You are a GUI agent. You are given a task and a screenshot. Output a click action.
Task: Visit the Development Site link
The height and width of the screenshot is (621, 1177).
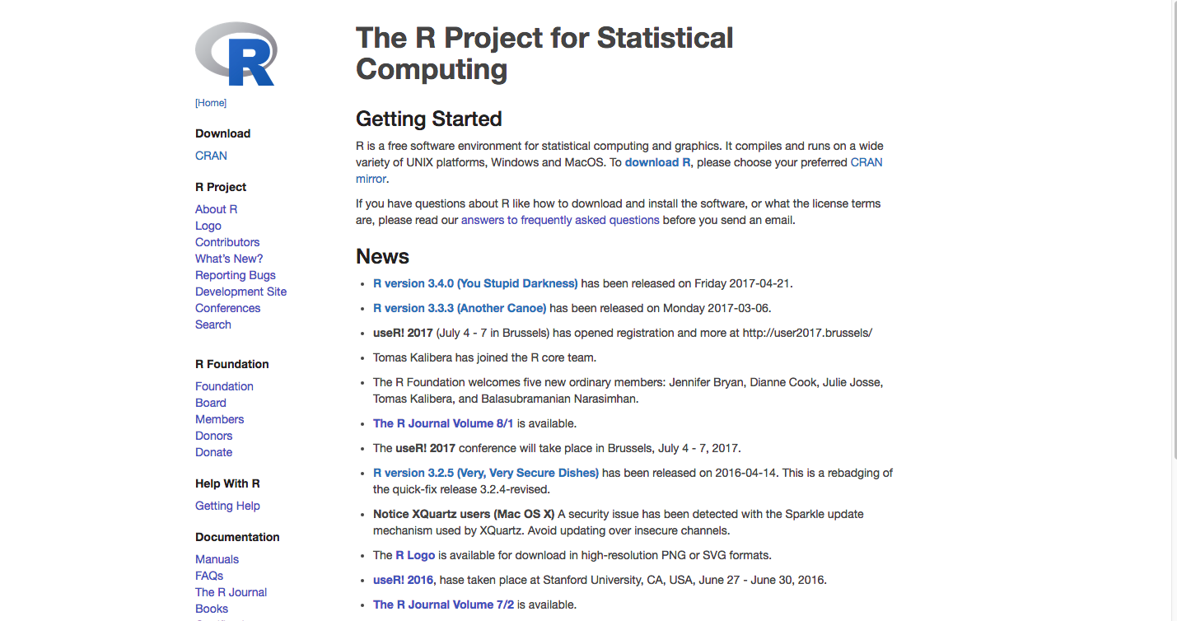pos(241,292)
